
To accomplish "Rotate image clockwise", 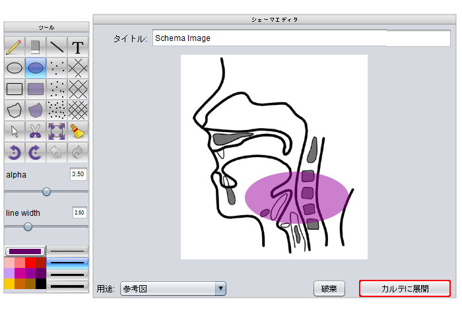I will pyautogui.click(x=36, y=152).
